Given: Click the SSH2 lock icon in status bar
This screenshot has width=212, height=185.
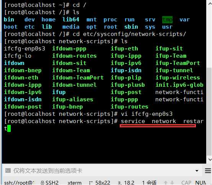Looking at the screenshot, I should (x=42, y=183).
